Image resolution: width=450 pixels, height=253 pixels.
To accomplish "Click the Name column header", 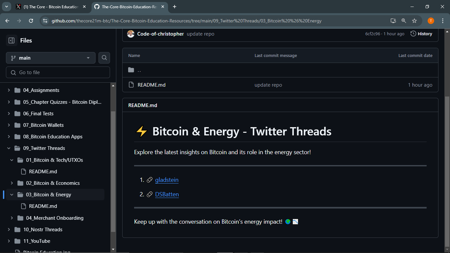I will point(134,55).
